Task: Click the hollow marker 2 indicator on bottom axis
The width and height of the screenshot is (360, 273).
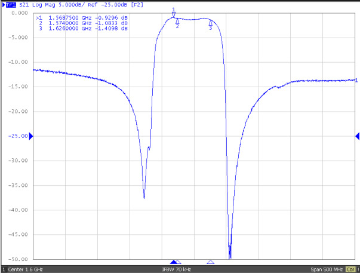Action: click(179, 262)
